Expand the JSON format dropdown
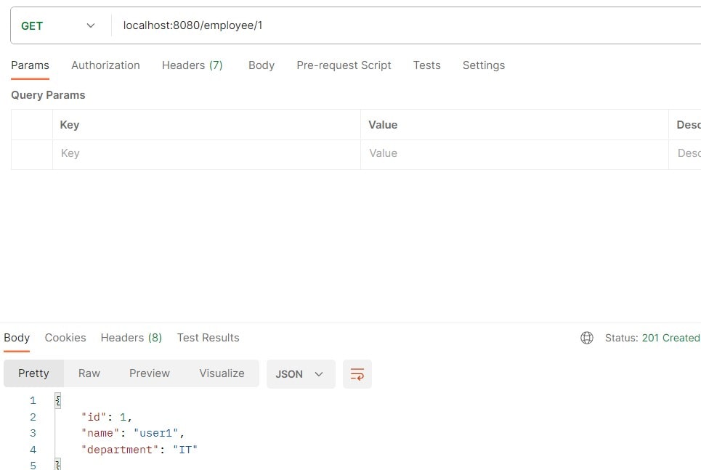This screenshot has width=701, height=470. [x=300, y=374]
